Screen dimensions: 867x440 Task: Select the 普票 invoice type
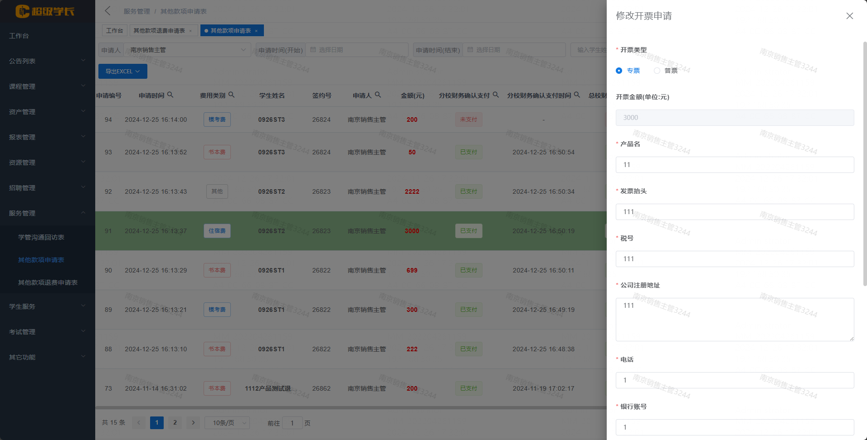pos(657,71)
